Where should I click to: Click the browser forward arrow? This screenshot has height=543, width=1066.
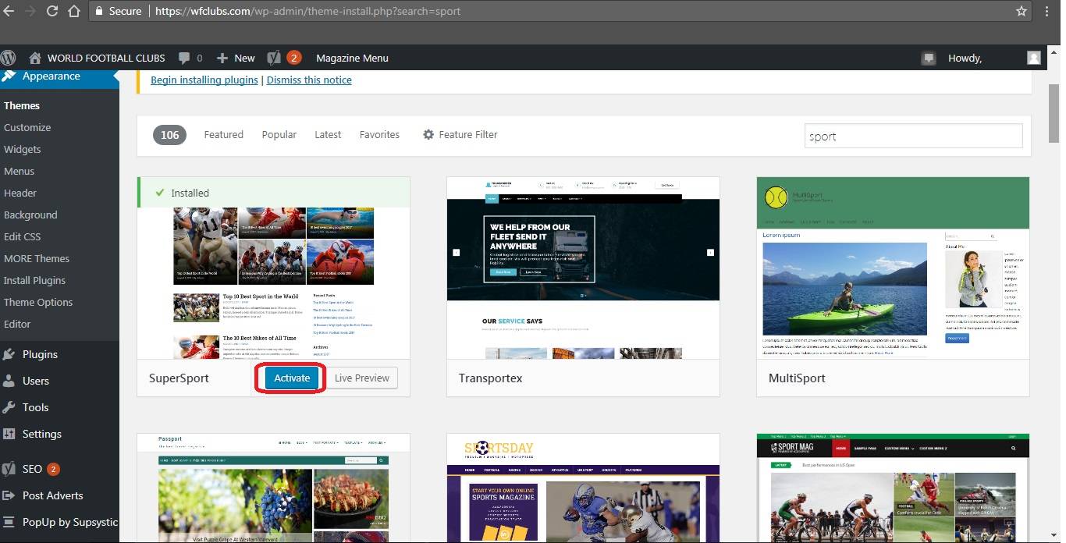pos(30,11)
